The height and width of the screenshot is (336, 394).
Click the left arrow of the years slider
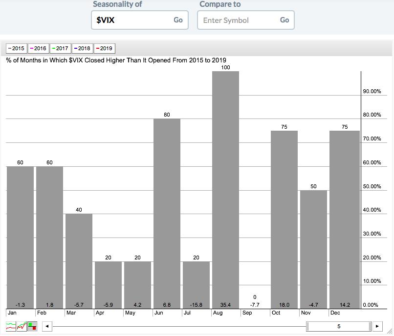click(x=47, y=326)
